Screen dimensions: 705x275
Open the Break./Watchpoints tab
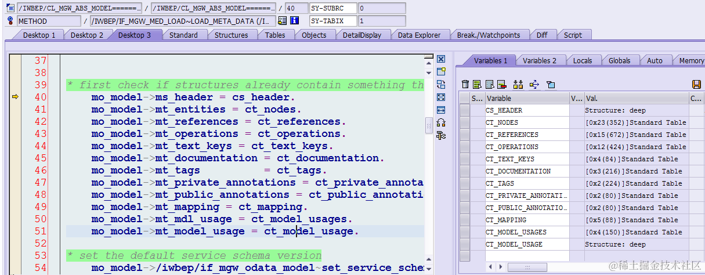pos(489,35)
